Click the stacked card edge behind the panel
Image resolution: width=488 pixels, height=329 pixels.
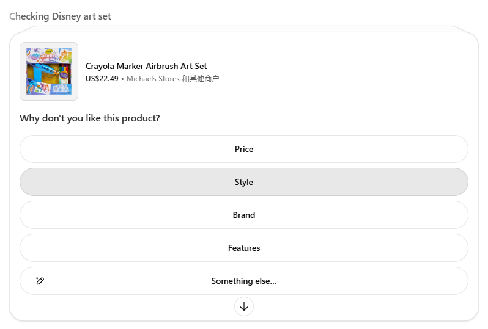(245, 28)
